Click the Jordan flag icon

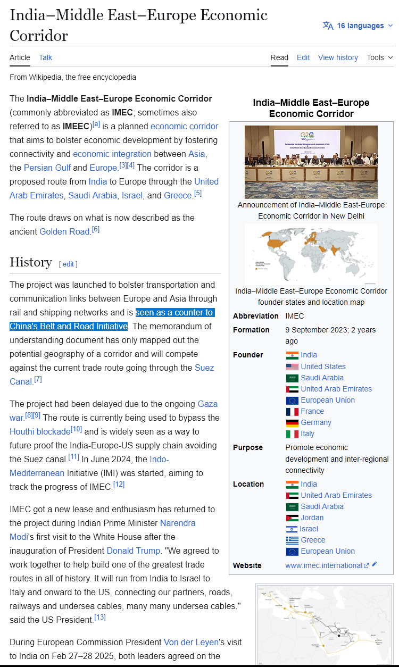tap(292, 518)
